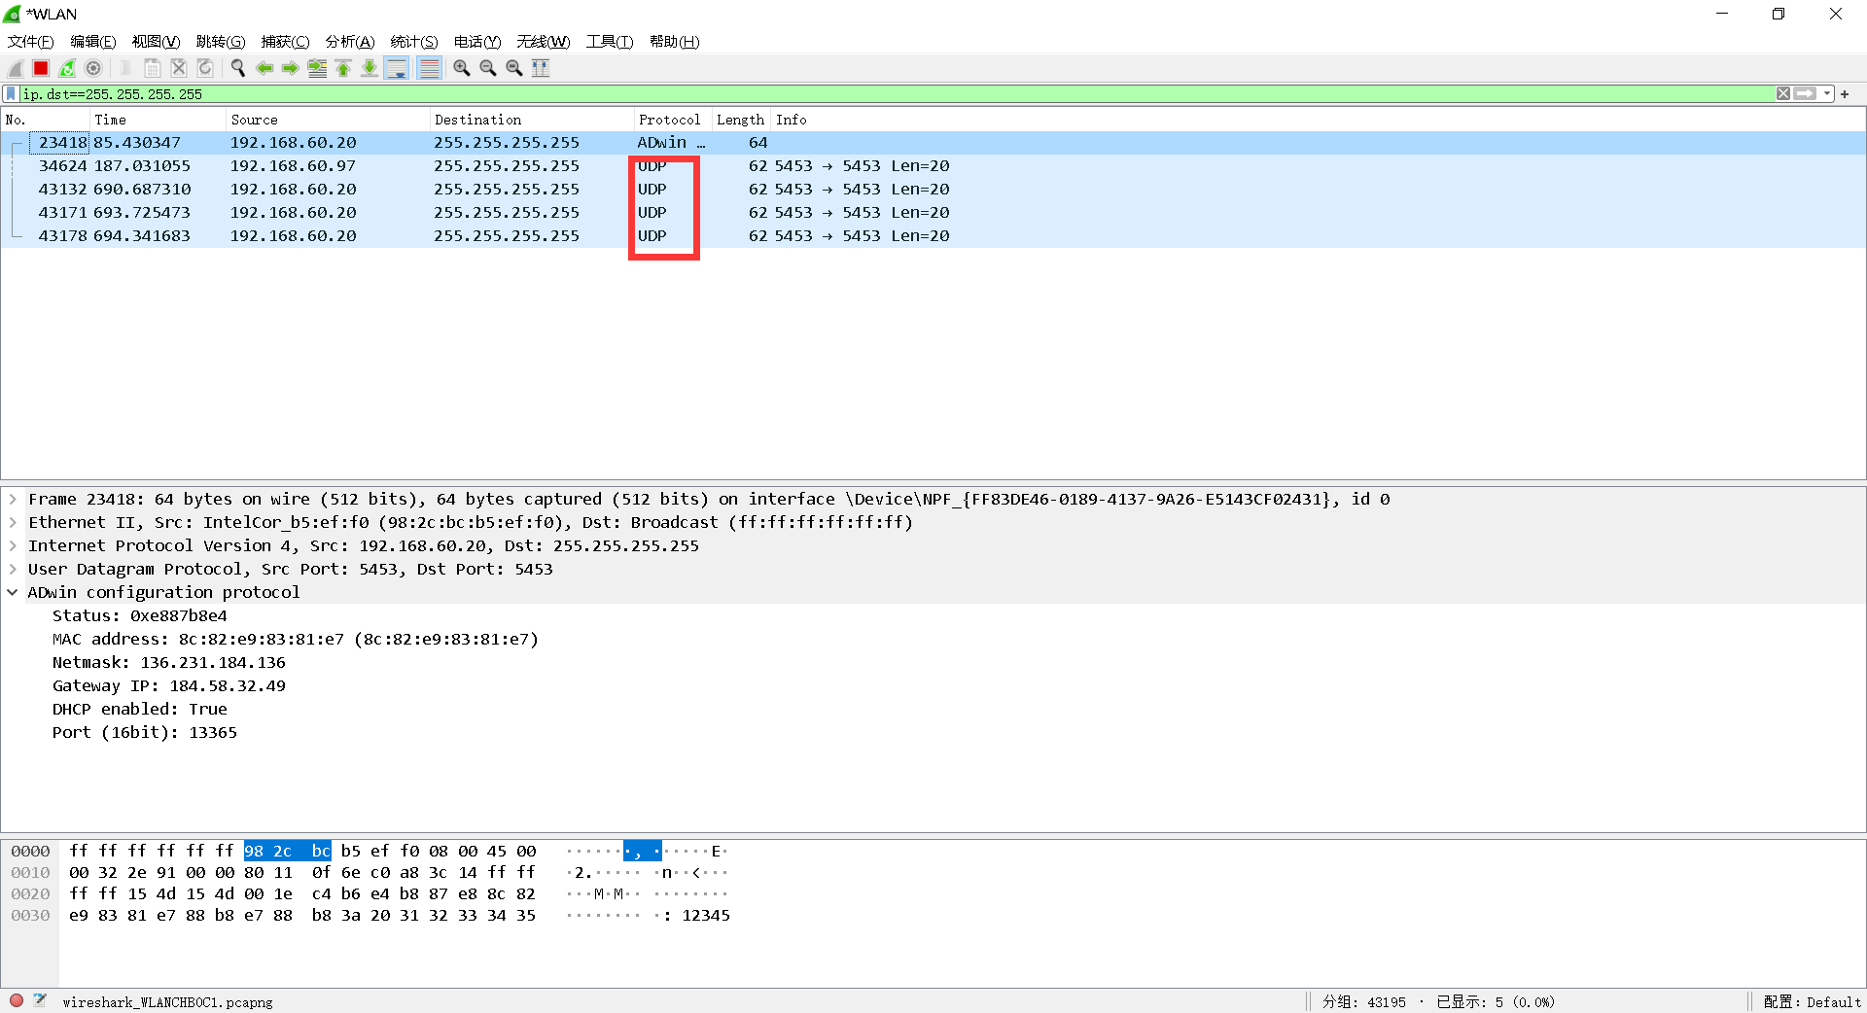Select the MAC address field line

click(x=296, y=640)
